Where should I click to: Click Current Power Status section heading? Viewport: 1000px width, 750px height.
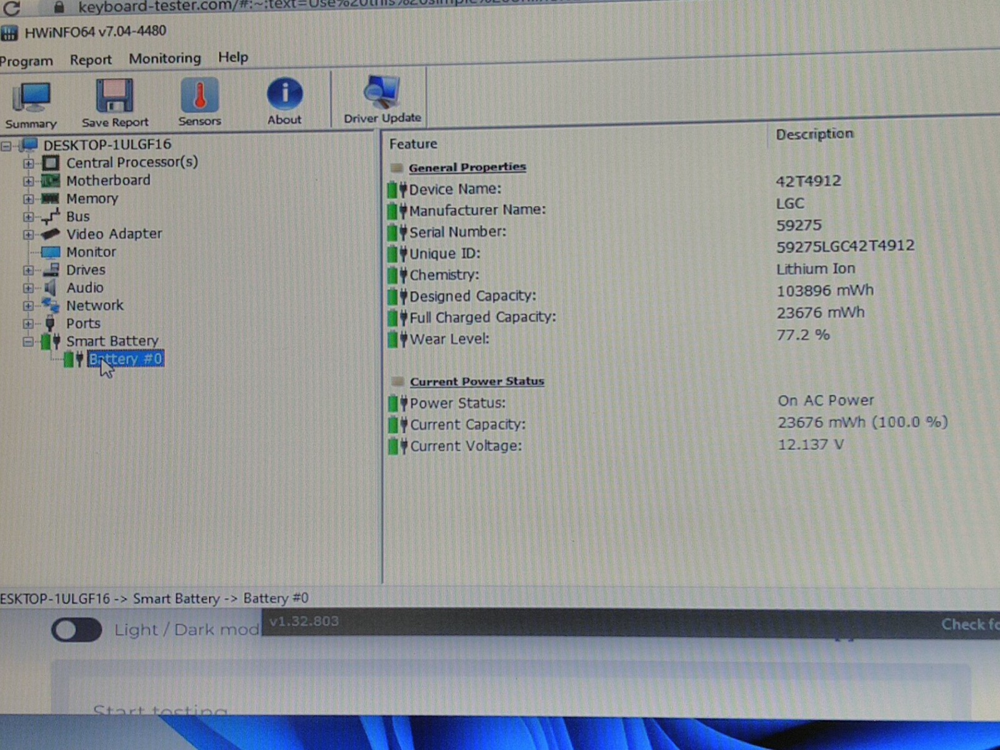pyautogui.click(x=477, y=381)
